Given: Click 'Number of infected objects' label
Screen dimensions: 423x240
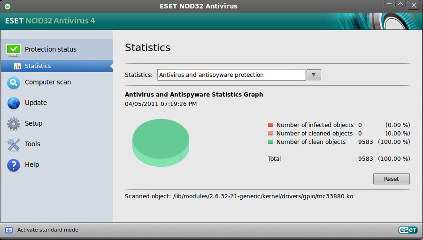Looking at the screenshot, I should [x=315, y=125].
